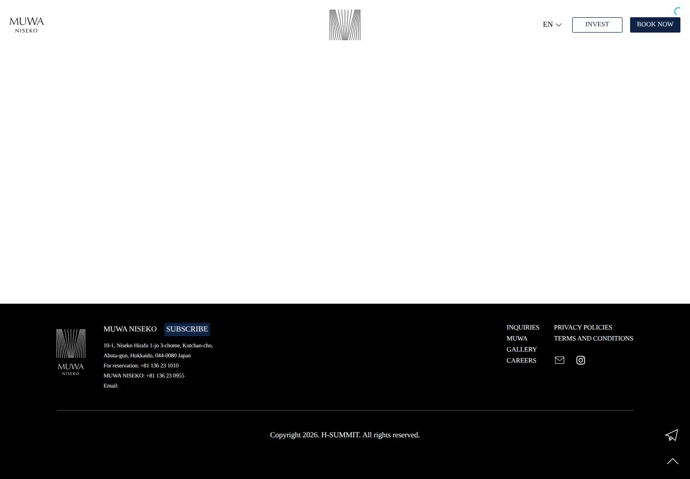
Task: Click the "Email:" label in footer
Action: [x=111, y=386]
